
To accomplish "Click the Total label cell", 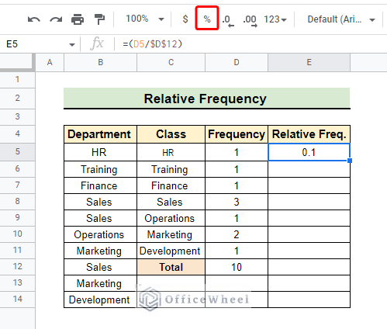I will pos(171,267).
